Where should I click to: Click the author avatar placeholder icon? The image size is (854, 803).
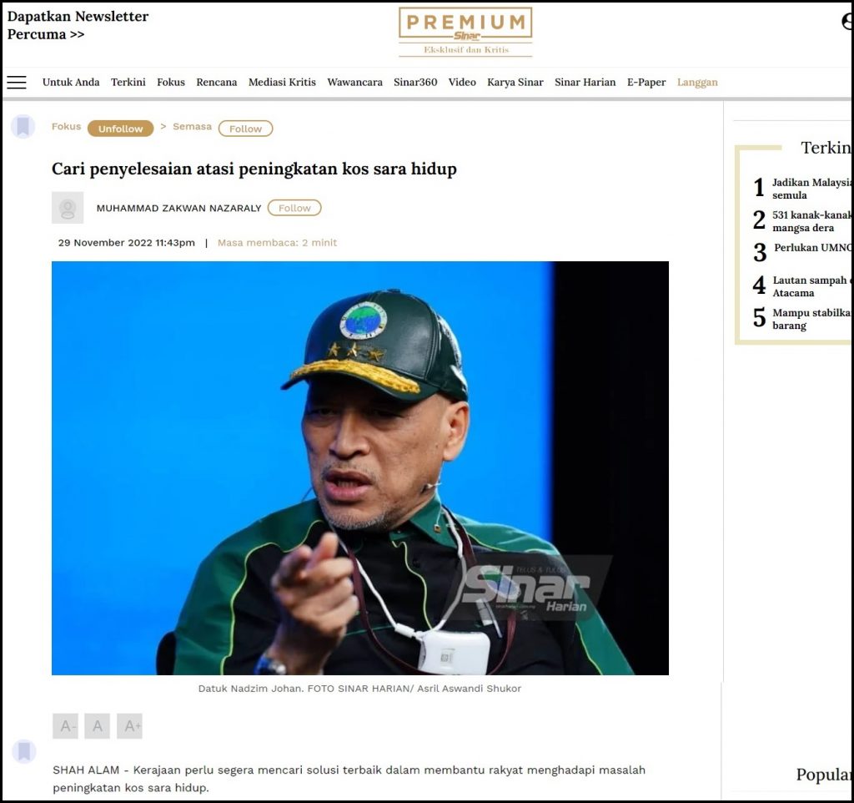pyautogui.click(x=68, y=208)
